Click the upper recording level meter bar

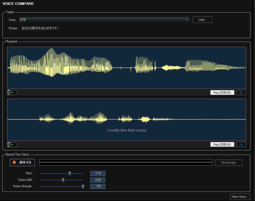point(125,161)
